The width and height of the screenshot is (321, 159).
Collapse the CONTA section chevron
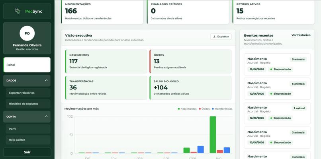pos(46,116)
